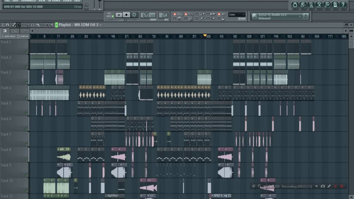
Task: Click the playlist vertical scrollbar
Action: [351, 116]
